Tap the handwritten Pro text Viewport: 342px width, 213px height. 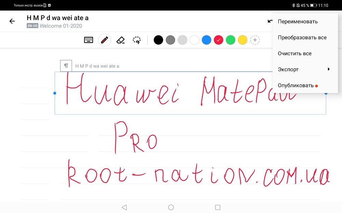(x=136, y=137)
